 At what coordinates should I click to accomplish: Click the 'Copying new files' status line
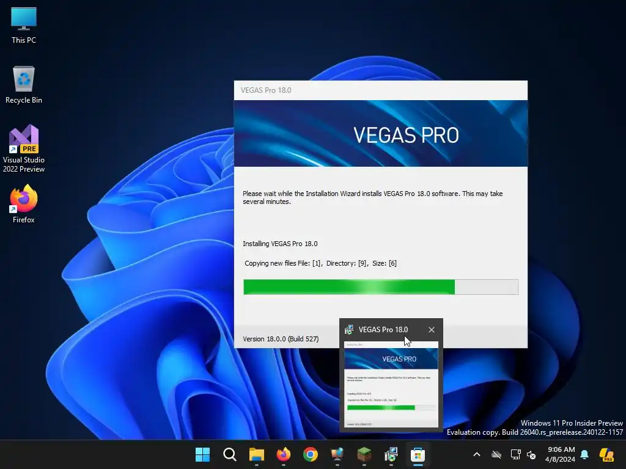click(x=320, y=263)
